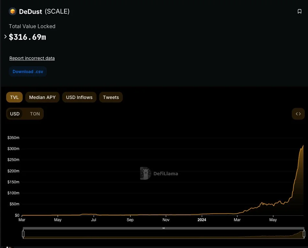This screenshot has height=248, width=308.
Task: Toggle the TVL chart metric
Action: tap(14, 97)
